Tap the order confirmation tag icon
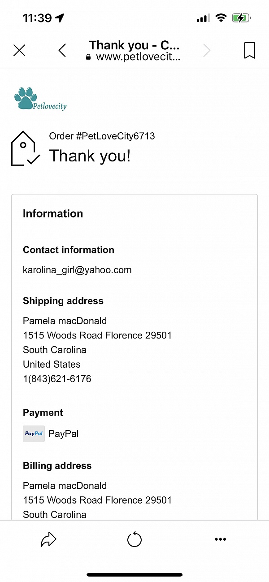The width and height of the screenshot is (269, 582). (x=25, y=148)
